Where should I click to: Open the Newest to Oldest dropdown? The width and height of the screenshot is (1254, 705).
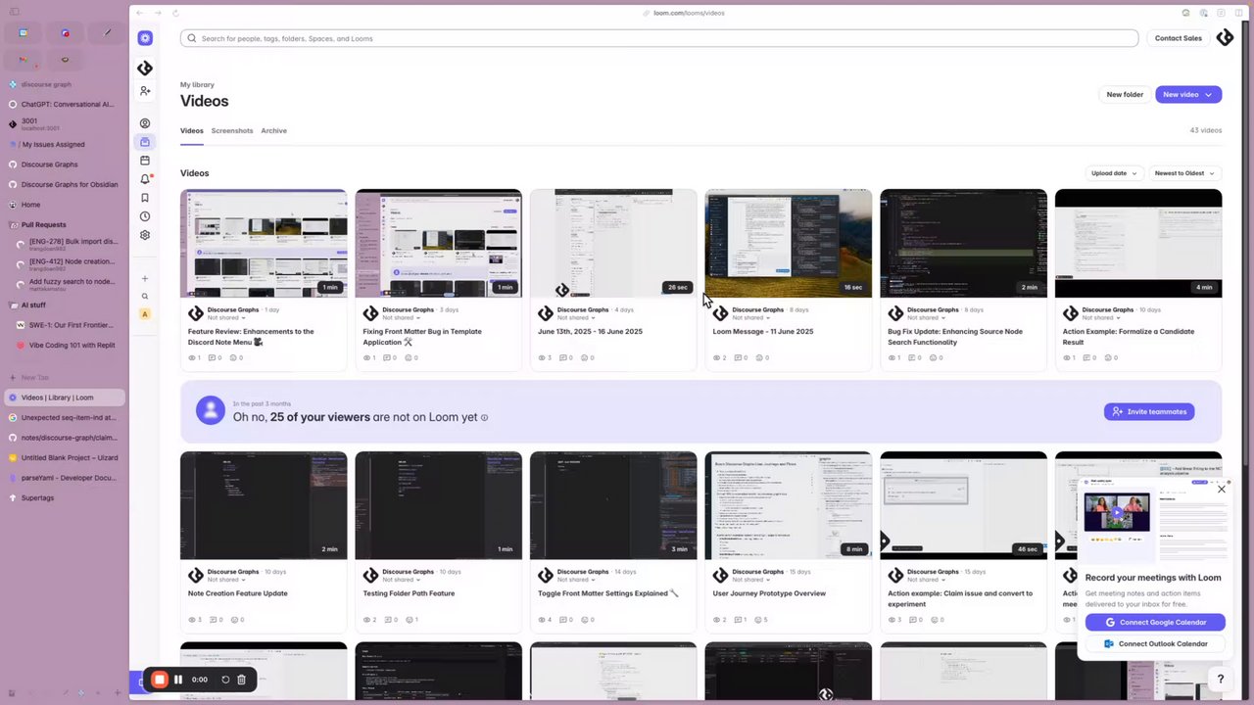[x=1184, y=173]
